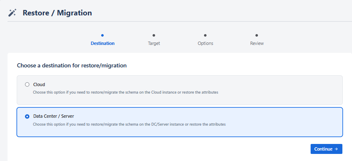This screenshot has width=352, height=161.
Task: Go to the Destination step
Action: coord(102,43)
